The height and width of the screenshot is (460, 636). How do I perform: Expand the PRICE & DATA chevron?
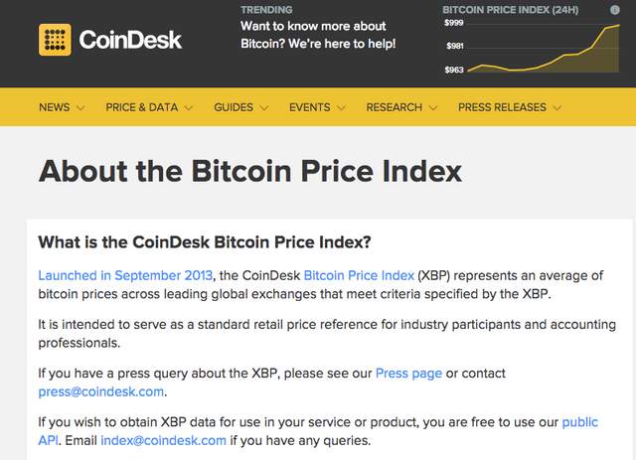[x=189, y=108]
